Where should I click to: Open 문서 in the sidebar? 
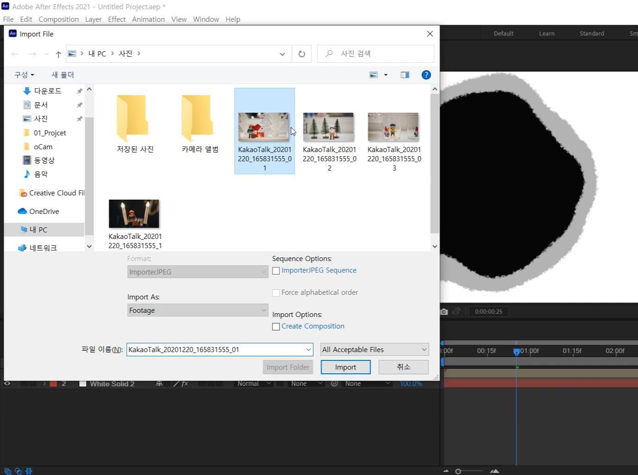(41, 105)
